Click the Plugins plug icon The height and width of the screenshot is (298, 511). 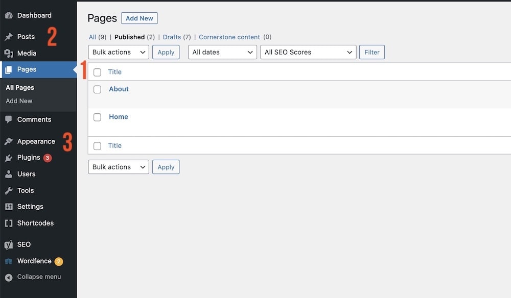click(9, 158)
